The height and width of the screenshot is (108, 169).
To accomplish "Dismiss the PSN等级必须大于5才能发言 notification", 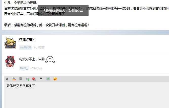I will (63, 10).
